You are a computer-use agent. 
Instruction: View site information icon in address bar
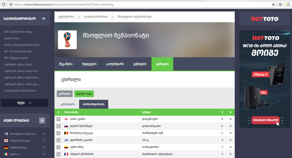click(x=11, y=4)
